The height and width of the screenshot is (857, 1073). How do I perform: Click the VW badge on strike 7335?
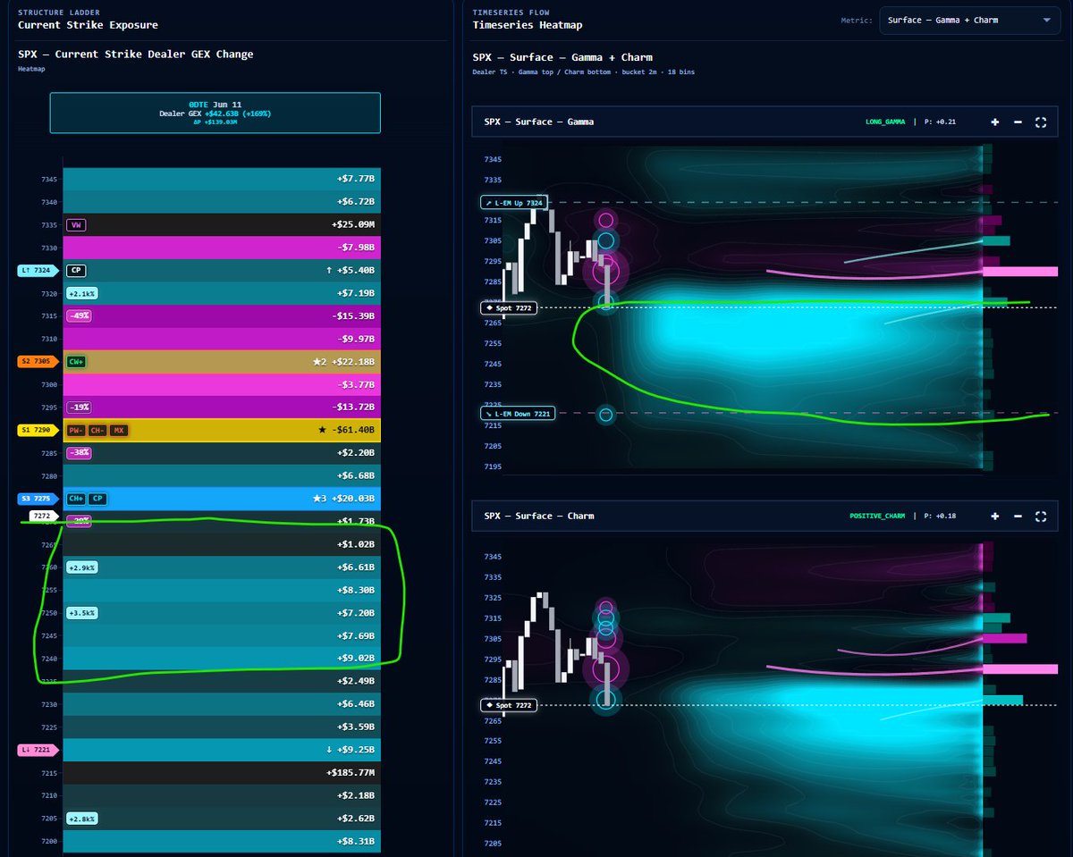(x=76, y=224)
